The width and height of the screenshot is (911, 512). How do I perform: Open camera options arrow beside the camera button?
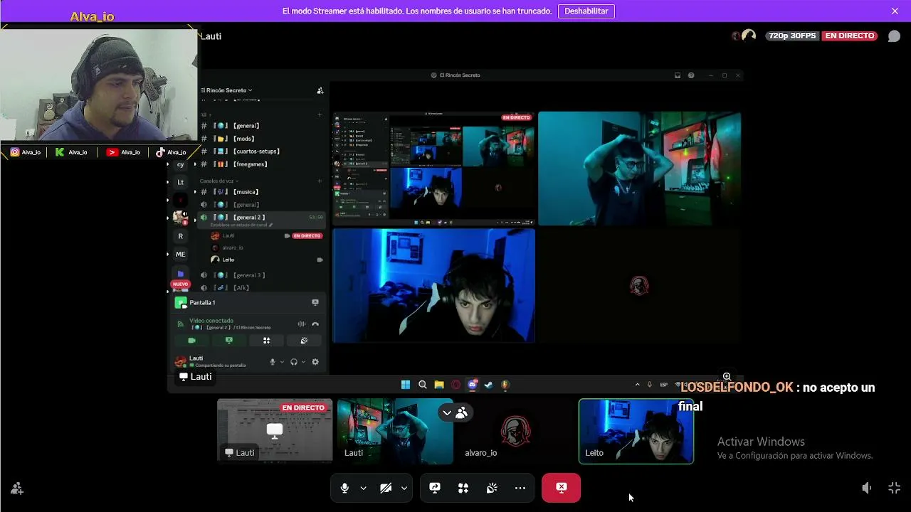(x=404, y=488)
